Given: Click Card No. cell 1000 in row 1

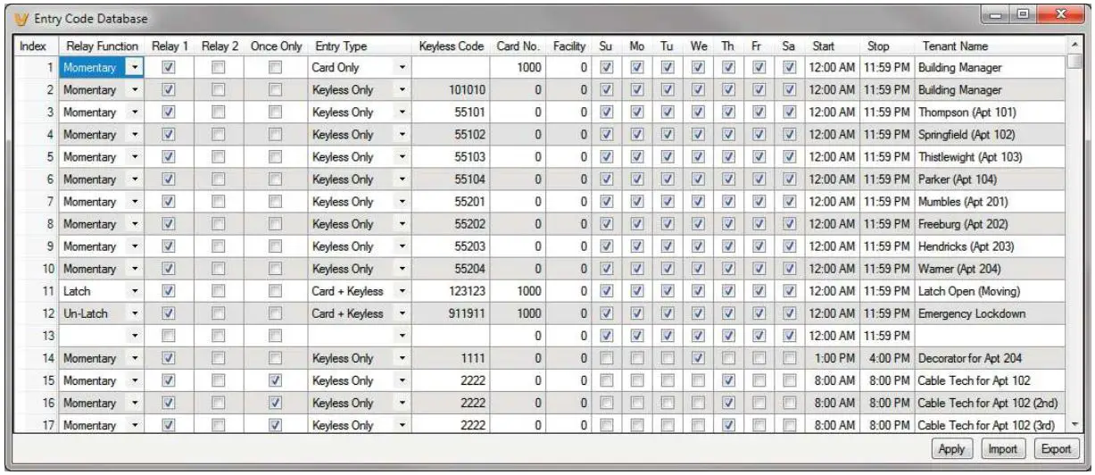Looking at the screenshot, I should [518, 67].
